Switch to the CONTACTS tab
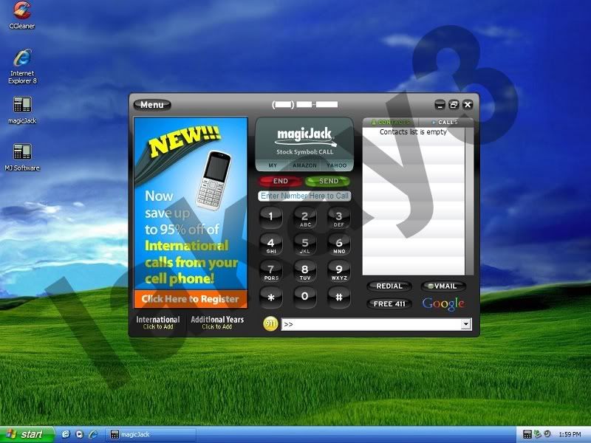The width and height of the screenshot is (591, 443). pos(390,121)
